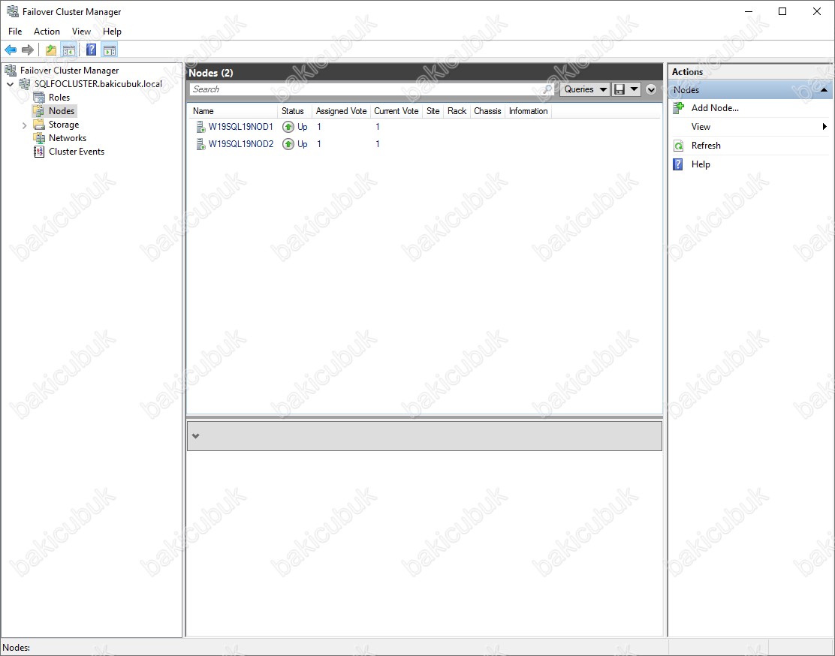835x656 pixels.
Task: Click the Back arrow toolbar icon
Action: pos(11,50)
